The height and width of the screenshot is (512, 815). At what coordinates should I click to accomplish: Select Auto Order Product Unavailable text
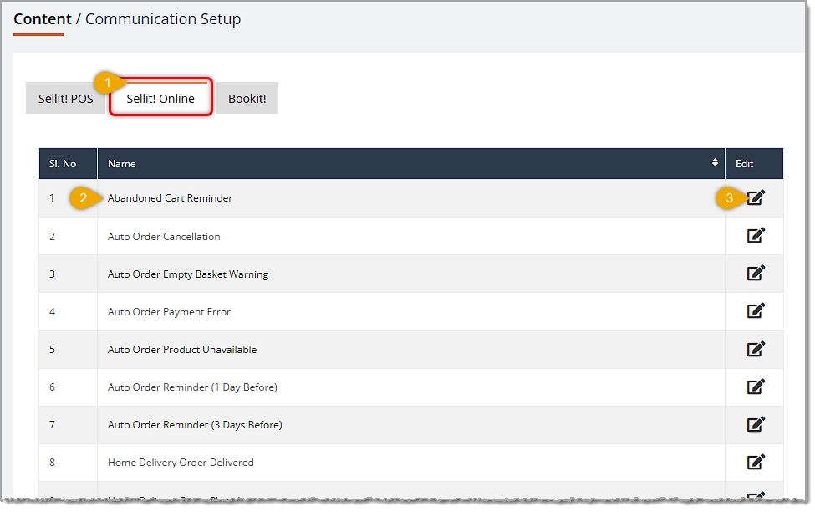point(182,350)
